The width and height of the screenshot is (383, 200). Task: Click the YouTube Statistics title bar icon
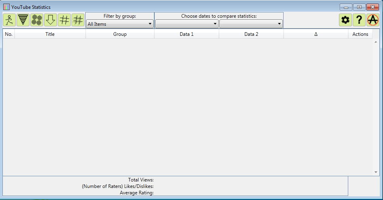pos(6,7)
